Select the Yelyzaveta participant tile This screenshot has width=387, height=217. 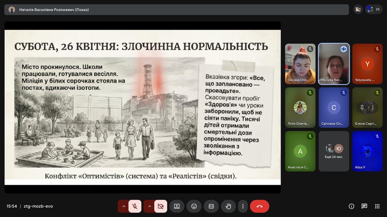[x=367, y=64]
